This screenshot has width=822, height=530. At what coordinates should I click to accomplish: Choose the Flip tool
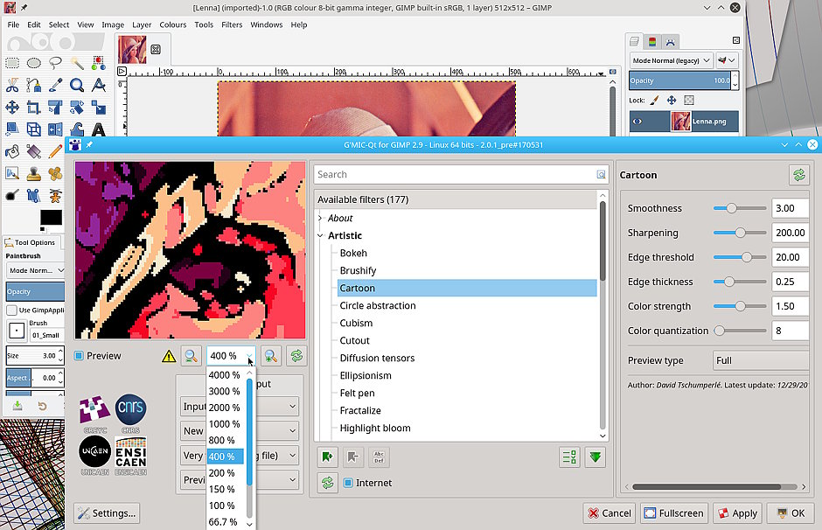(55, 129)
